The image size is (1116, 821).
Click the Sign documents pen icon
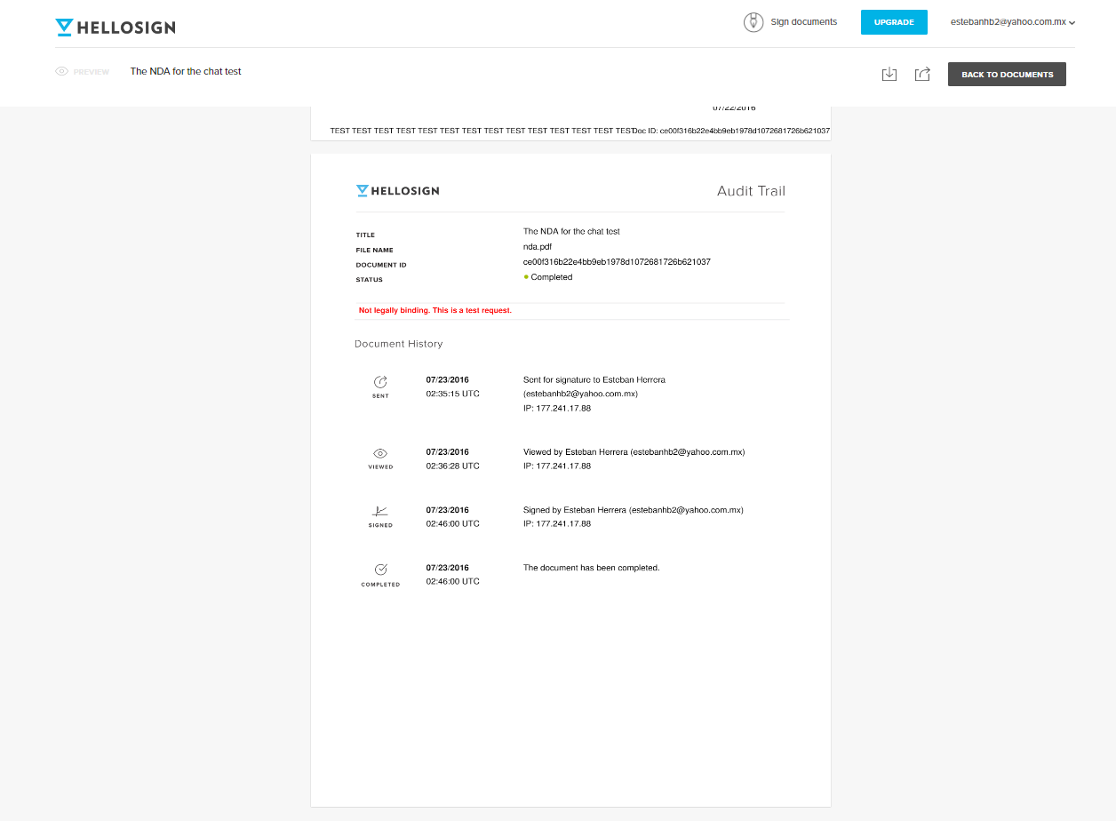pyautogui.click(x=753, y=22)
